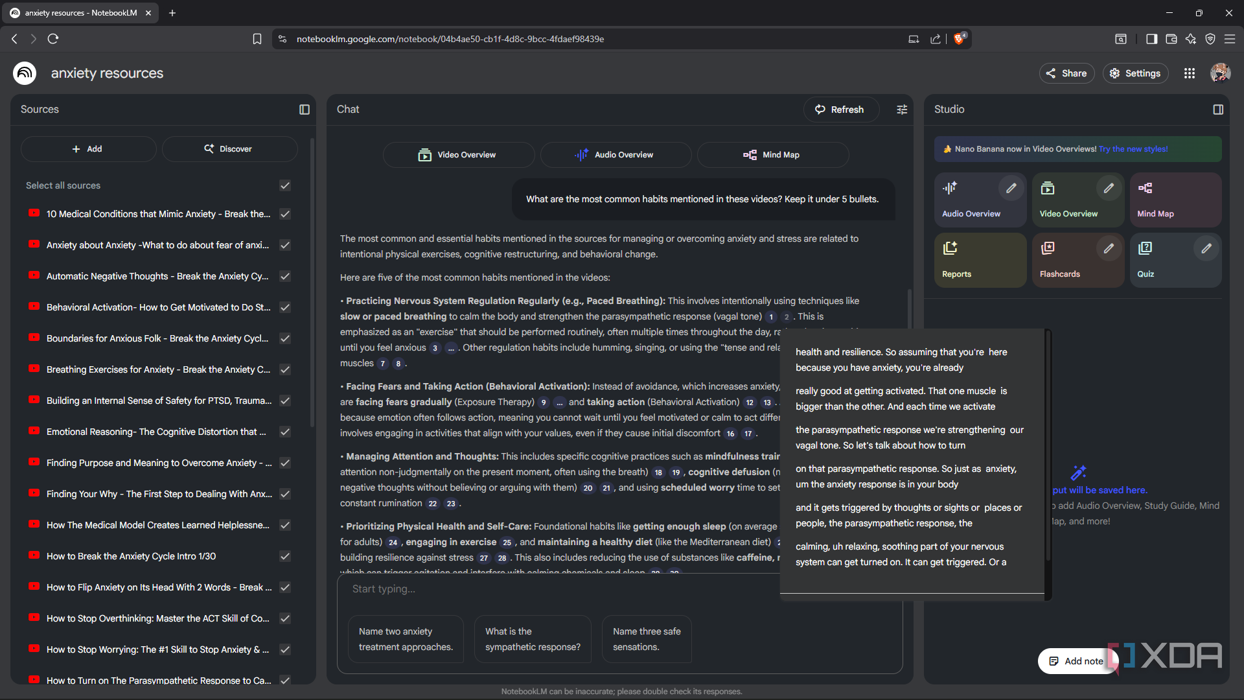This screenshot has height=700, width=1244.
Task: Edit Quiz pencil icon
Action: tap(1206, 248)
